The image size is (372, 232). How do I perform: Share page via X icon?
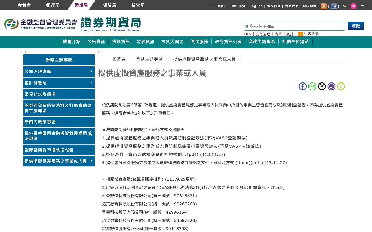tap(322, 86)
